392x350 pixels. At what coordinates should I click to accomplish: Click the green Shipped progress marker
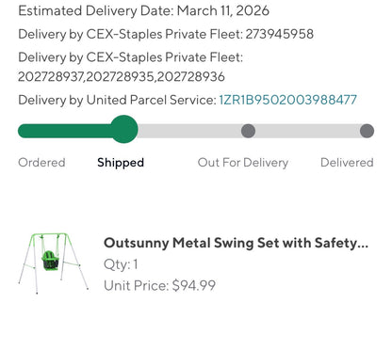pos(124,129)
